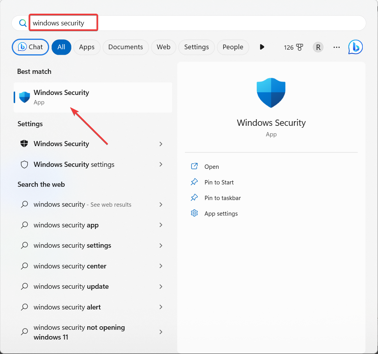Switch to the People filter tab

(233, 47)
